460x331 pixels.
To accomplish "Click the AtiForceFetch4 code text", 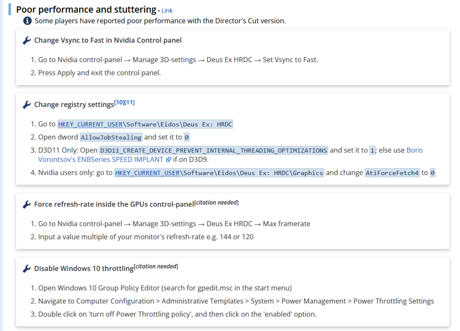I will click(x=392, y=173).
